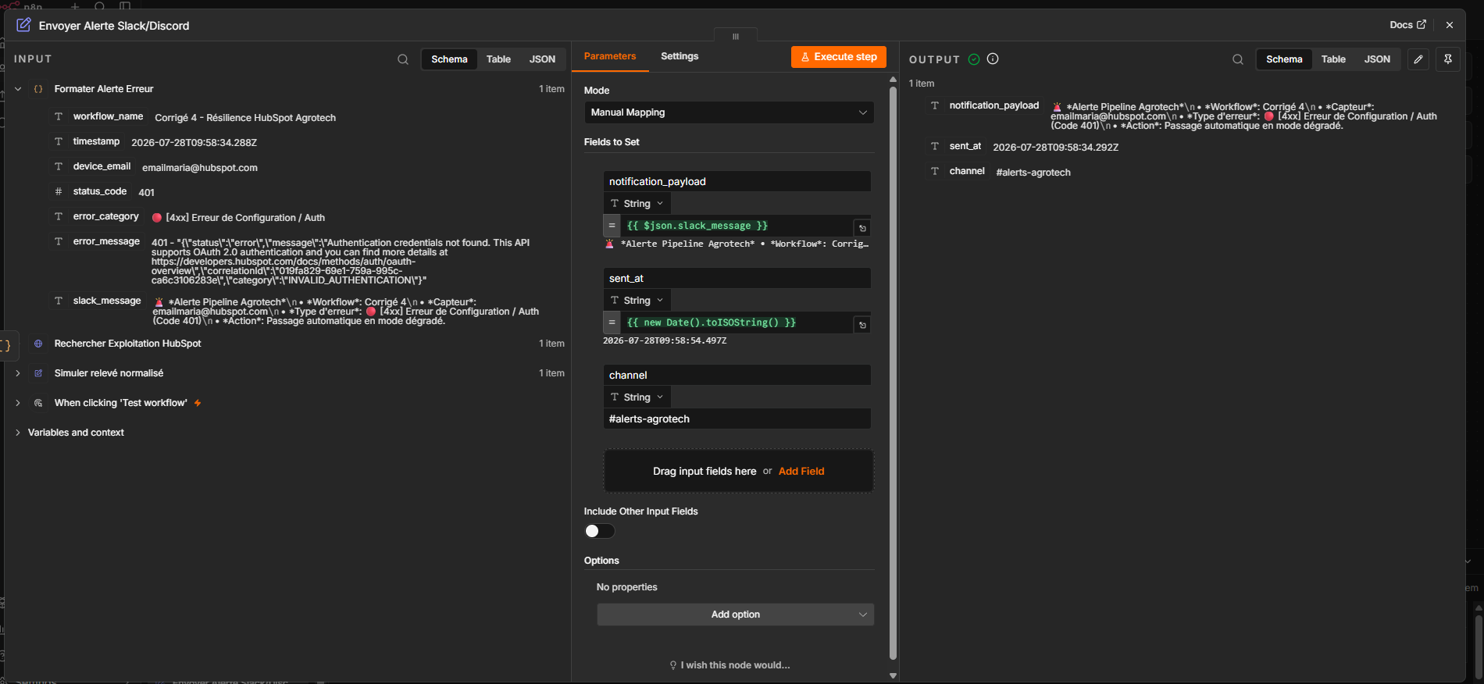Viewport: 1484px width, 684px height.
Task: Select output Table view
Action: pyautogui.click(x=1333, y=59)
